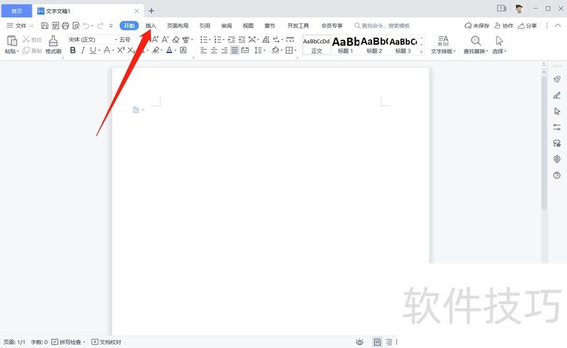This screenshot has width=567, height=348.
Task: Click the rocket icon in right sidebar
Action: tap(557, 79)
